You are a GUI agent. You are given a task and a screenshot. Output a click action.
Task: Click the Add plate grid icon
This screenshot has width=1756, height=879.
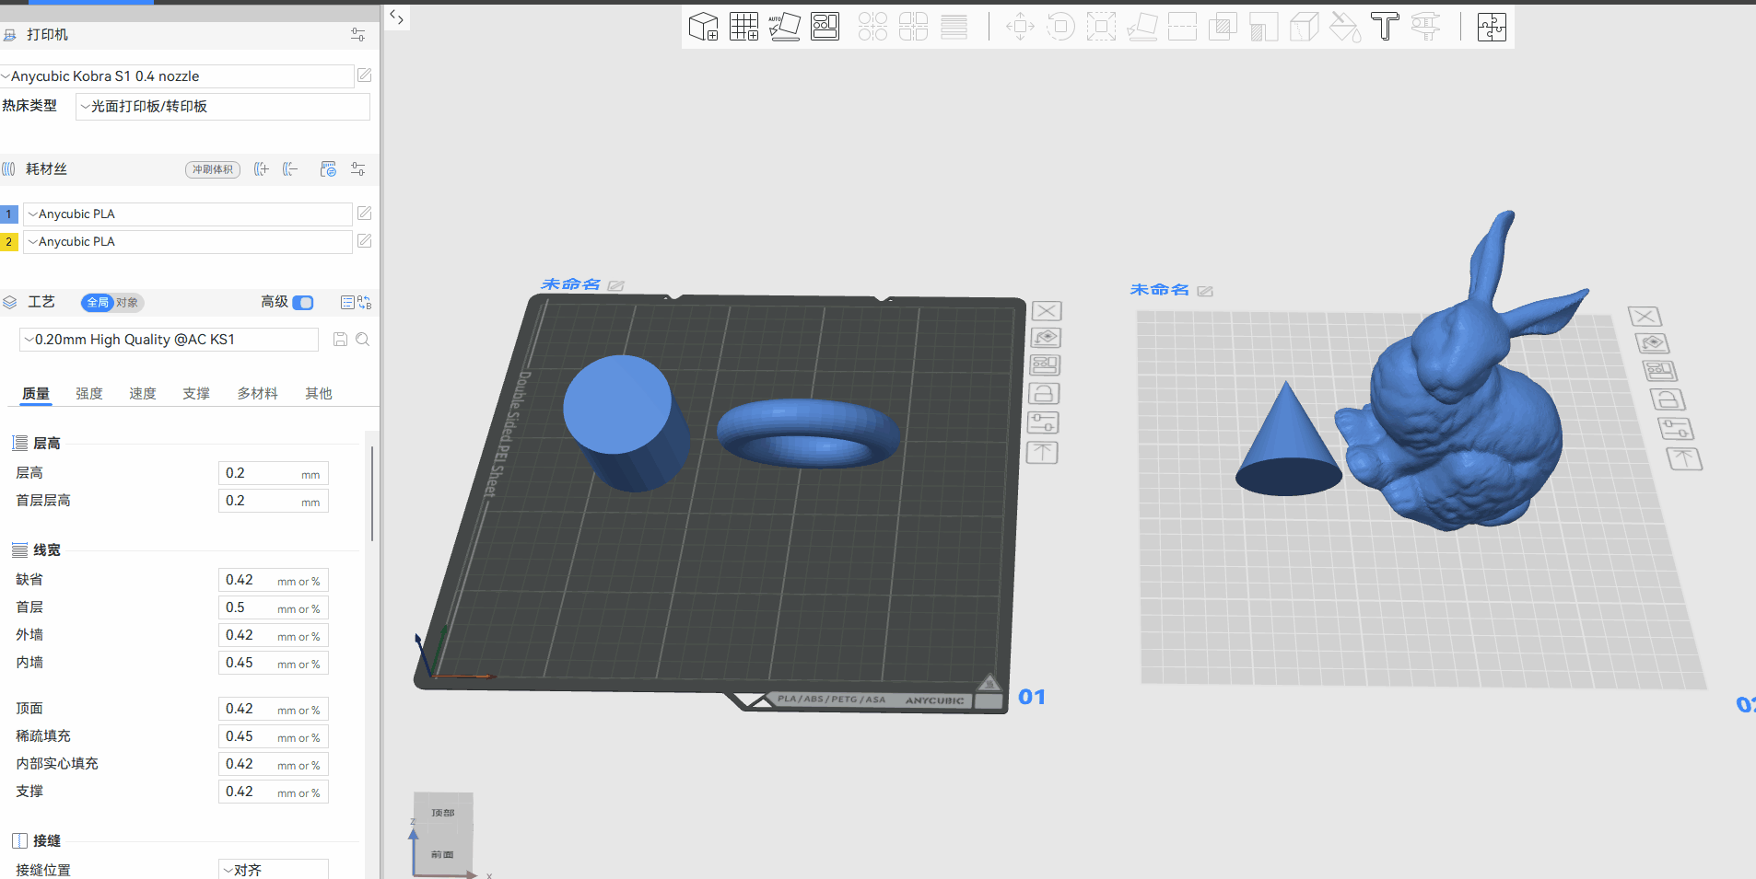pyautogui.click(x=743, y=27)
